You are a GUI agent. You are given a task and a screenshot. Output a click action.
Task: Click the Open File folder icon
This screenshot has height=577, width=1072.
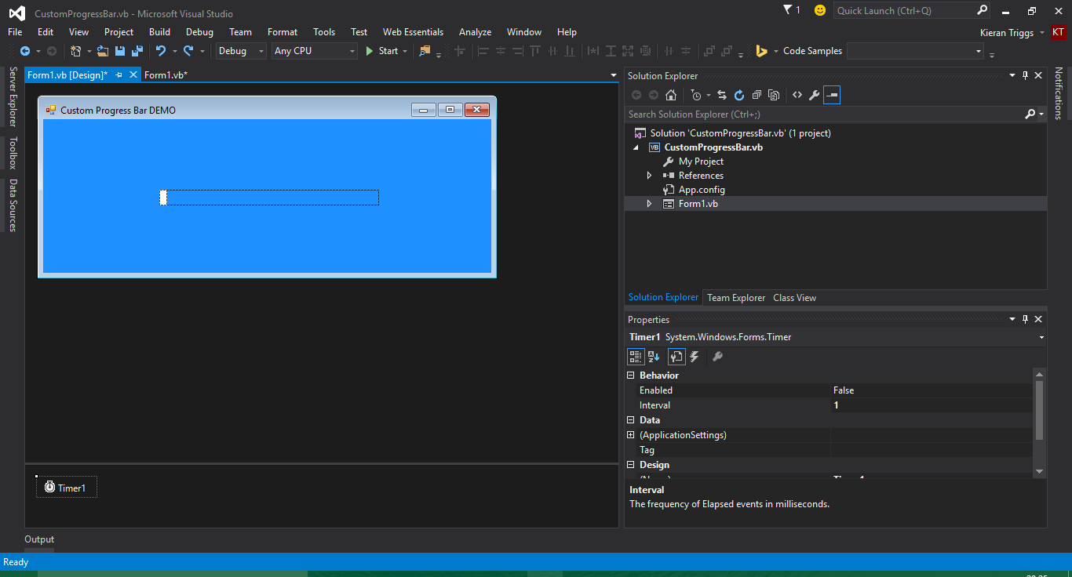pyautogui.click(x=103, y=51)
